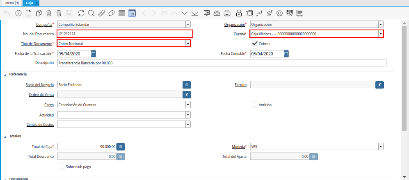The image size is (409, 180).
Task: Open Total de Caja calculator button
Action: click(121, 147)
